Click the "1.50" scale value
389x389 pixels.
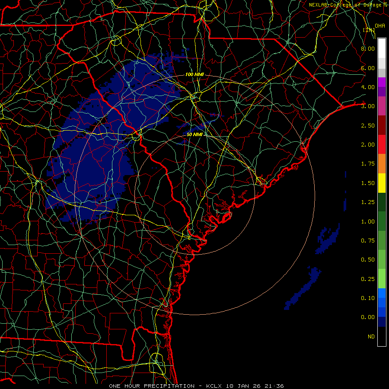[368, 183]
